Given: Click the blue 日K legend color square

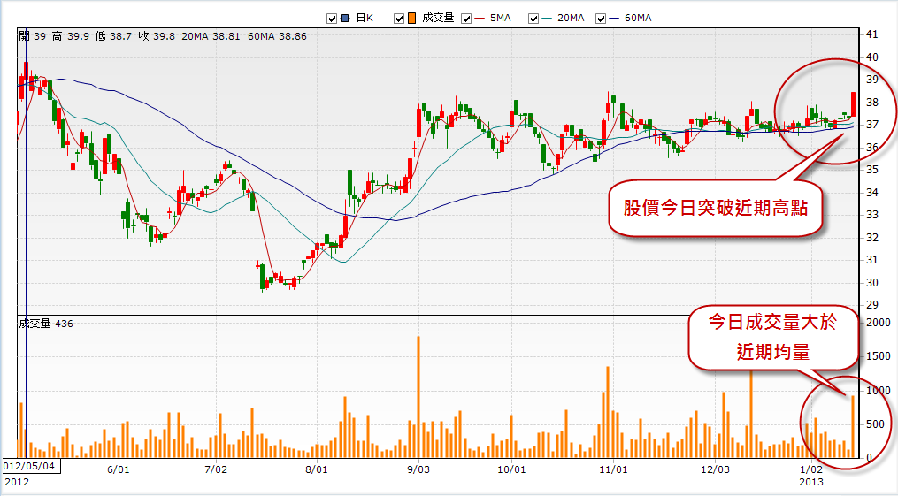Looking at the screenshot, I should pyautogui.click(x=345, y=19).
